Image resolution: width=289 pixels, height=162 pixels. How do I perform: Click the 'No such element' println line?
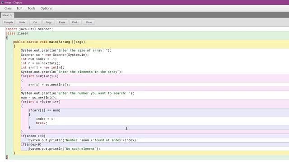pyautogui.click(x=64, y=149)
